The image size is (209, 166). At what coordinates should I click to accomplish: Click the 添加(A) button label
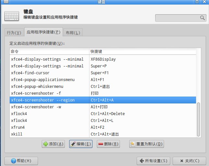[56, 144]
